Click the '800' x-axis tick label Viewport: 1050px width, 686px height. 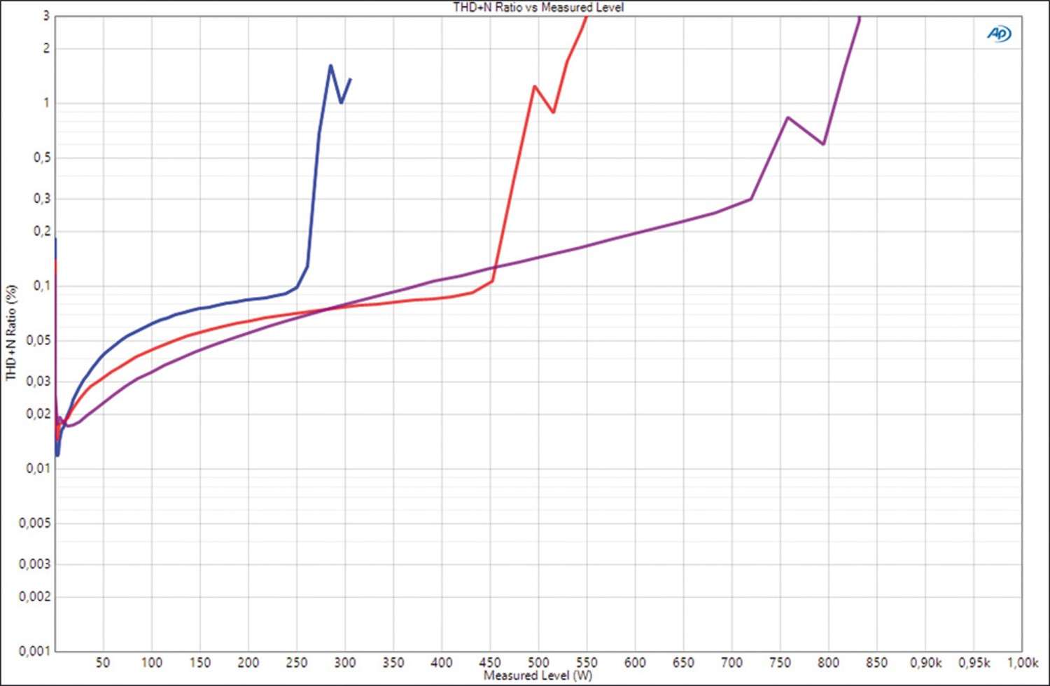828,662
